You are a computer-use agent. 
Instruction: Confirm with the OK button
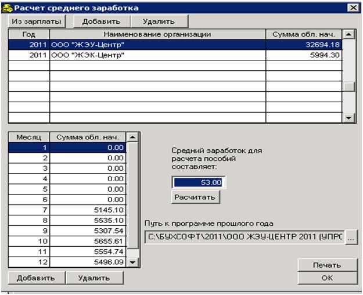328,278
